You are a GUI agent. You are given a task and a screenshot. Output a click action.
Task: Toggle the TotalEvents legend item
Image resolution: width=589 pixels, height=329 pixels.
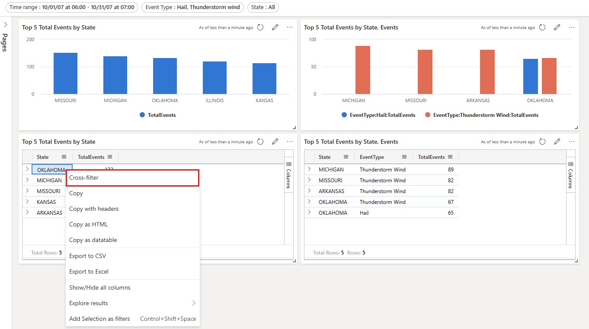[157, 115]
